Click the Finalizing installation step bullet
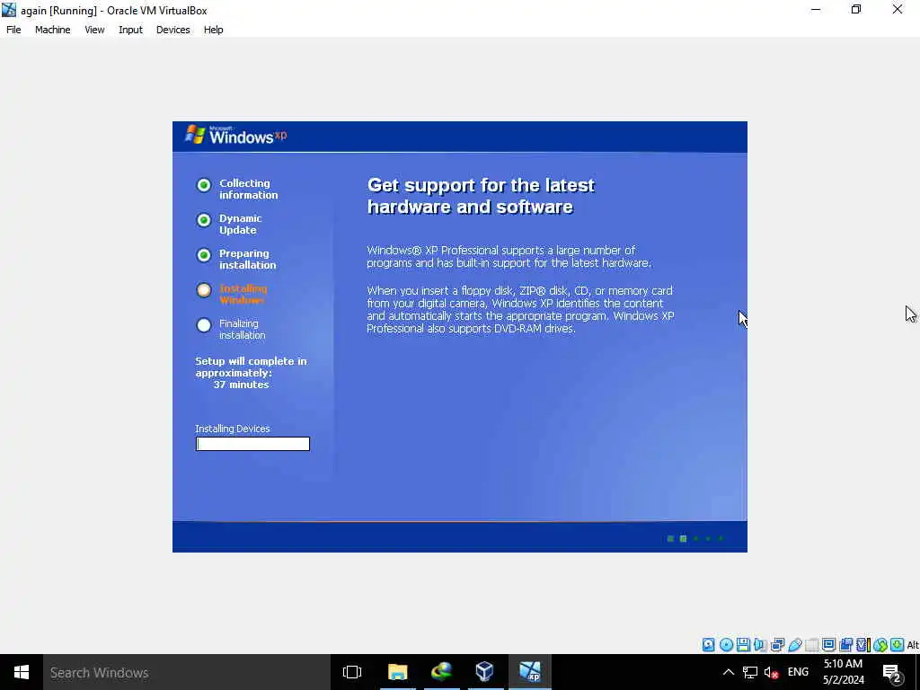This screenshot has width=920, height=690. [204, 325]
